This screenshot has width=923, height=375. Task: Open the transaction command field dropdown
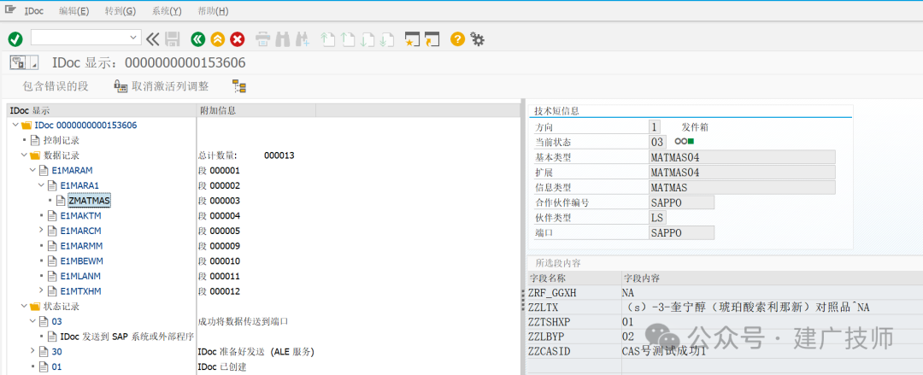coord(132,38)
